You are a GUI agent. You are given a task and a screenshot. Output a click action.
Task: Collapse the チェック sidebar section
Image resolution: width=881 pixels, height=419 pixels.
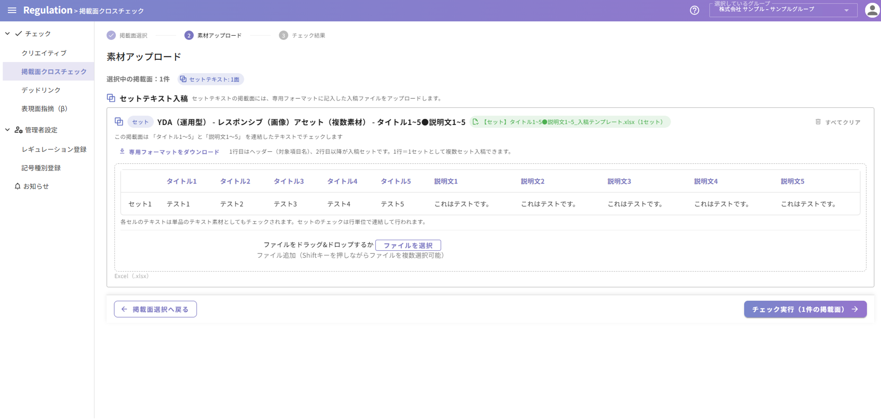[x=7, y=34]
